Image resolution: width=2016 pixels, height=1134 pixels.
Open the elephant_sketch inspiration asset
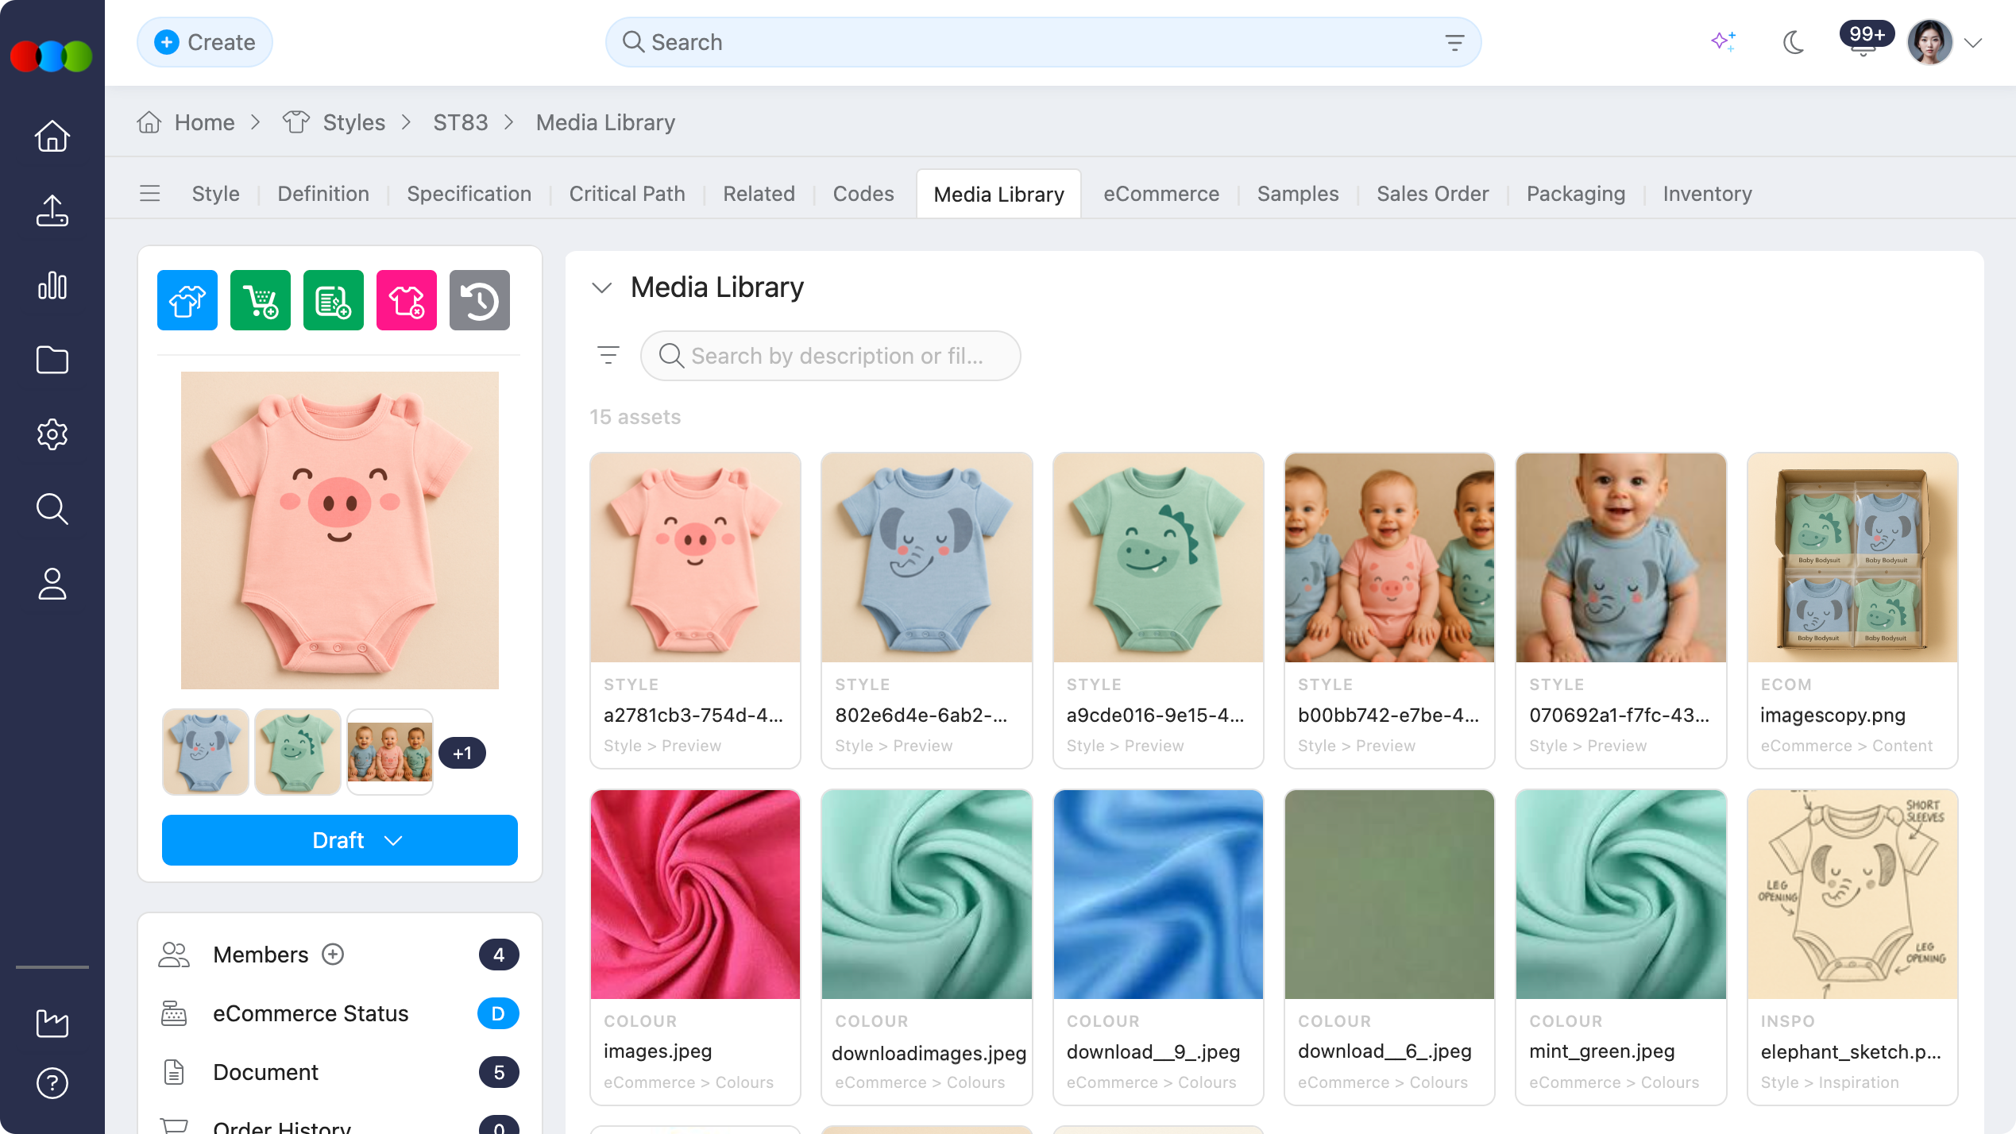(1852, 947)
